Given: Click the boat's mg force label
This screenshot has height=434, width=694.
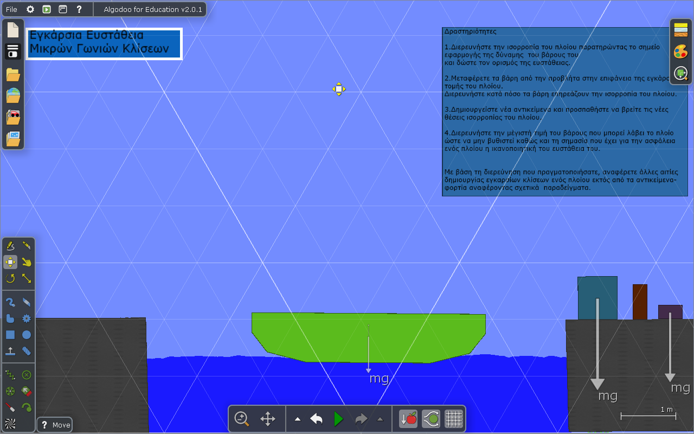Looking at the screenshot, I should 379,378.
